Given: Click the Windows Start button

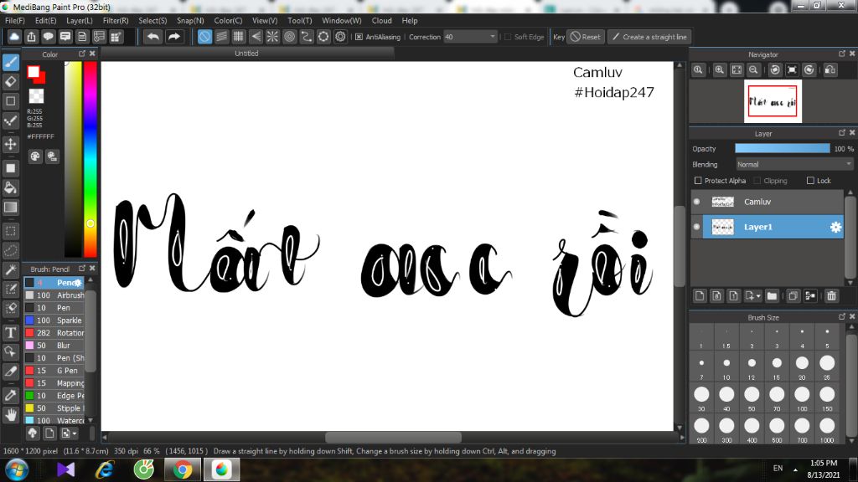Looking at the screenshot, I should [x=16, y=469].
